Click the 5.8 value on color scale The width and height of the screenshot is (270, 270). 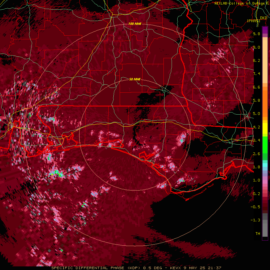256,100
